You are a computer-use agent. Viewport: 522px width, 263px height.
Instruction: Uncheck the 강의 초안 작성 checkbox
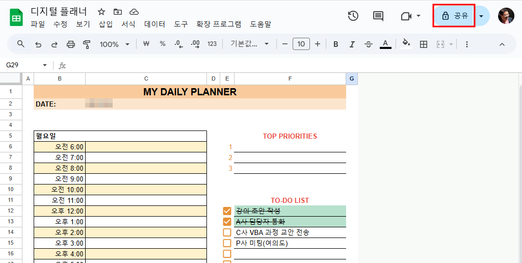pyautogui.click(x=227, y=211)
